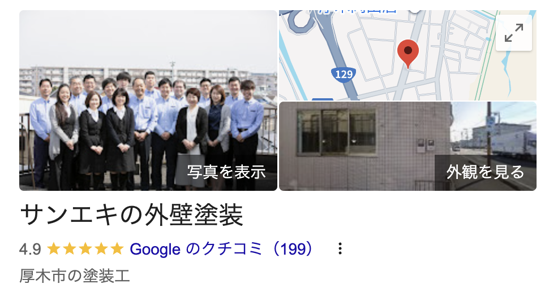Screen dimensions: 549x306
Task: Click the last yellow star icon
Action: [x=117, y=249]
